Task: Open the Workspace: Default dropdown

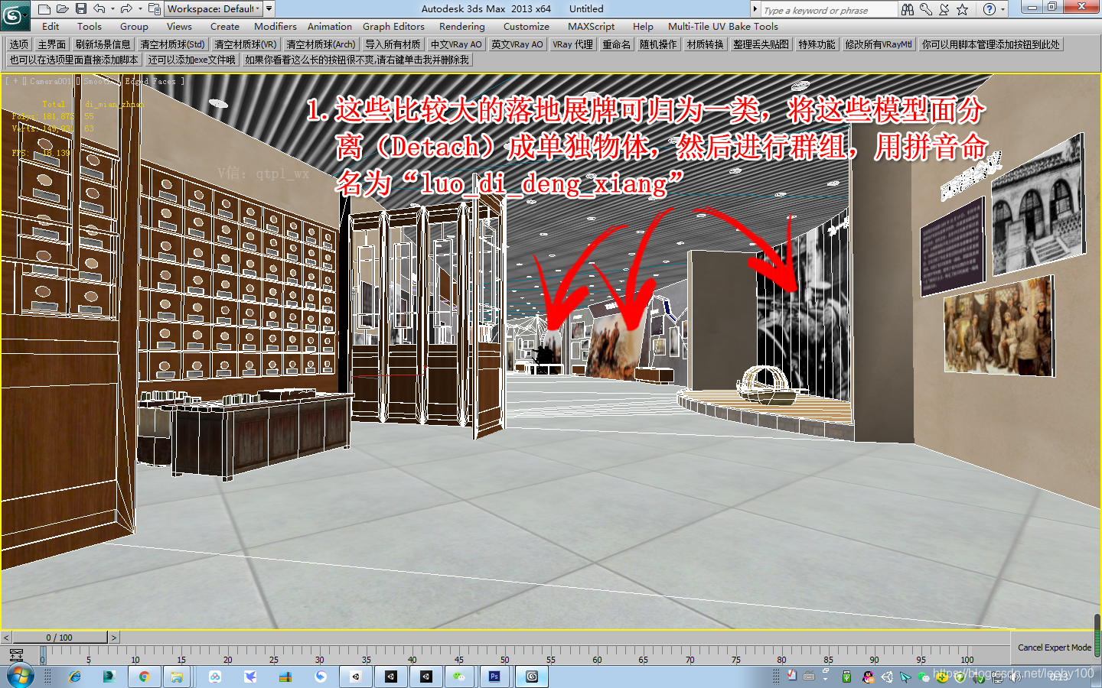Action: (214, 9)
